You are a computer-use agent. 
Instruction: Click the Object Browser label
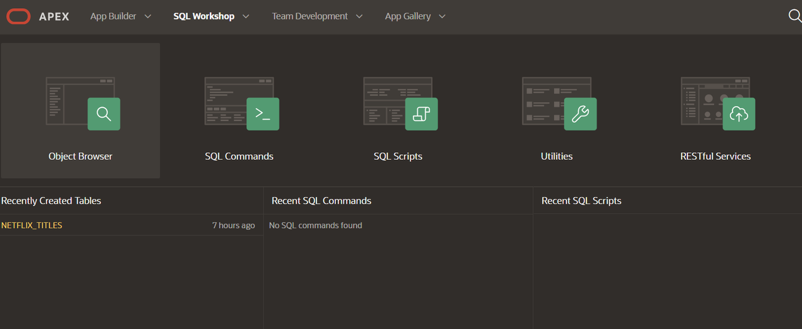coord(80,156)
